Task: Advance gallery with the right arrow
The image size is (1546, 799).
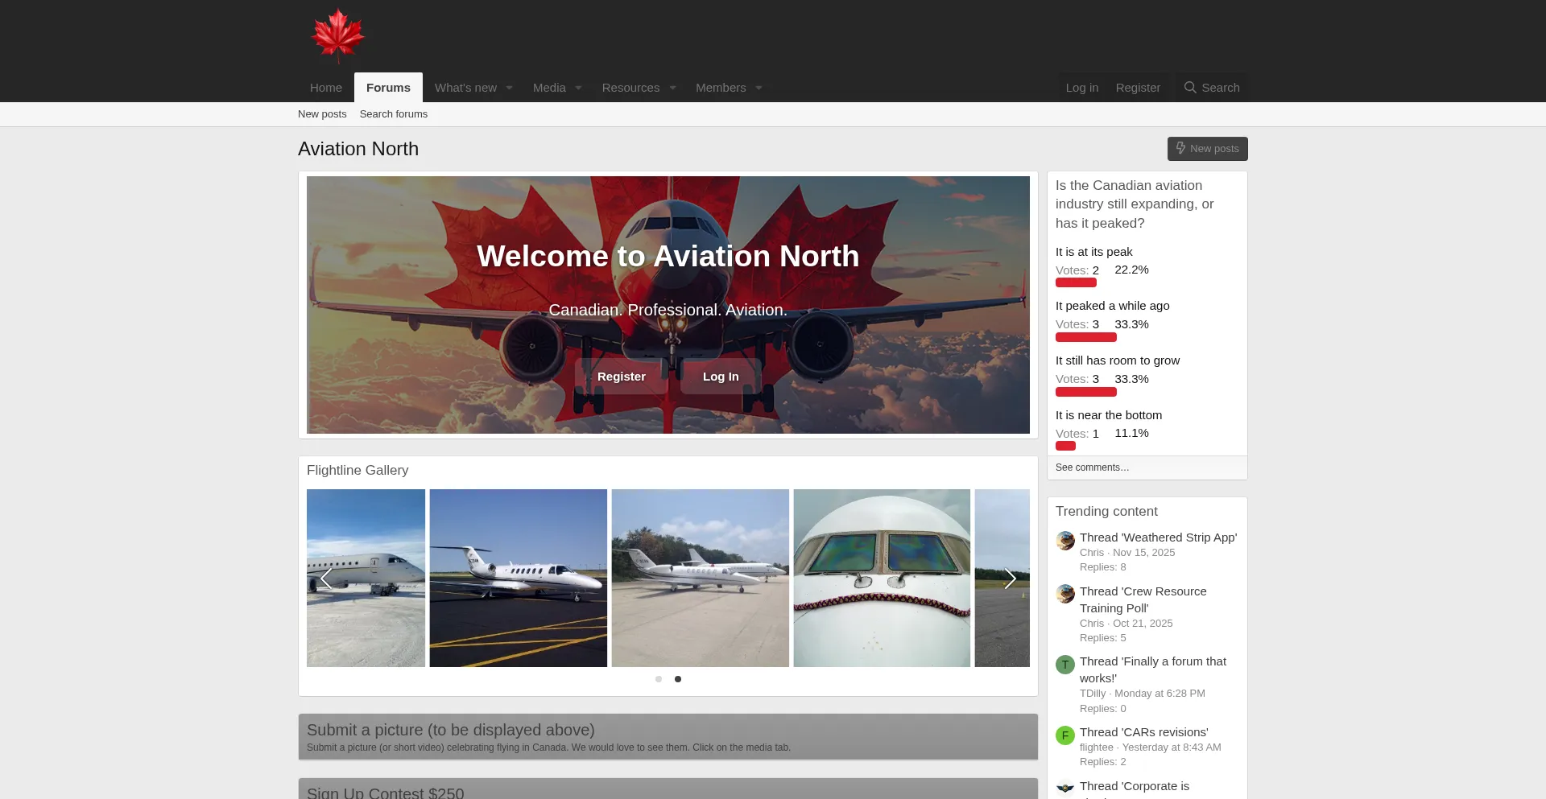Action: pyautogui.click(x=1010, y=579)
